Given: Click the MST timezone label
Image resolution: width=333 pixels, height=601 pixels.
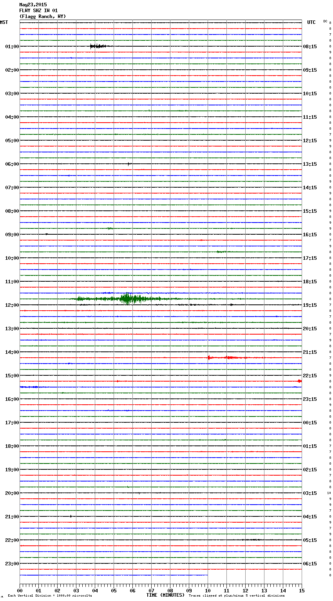Looking at the screenshot, I should click(4, 22).
